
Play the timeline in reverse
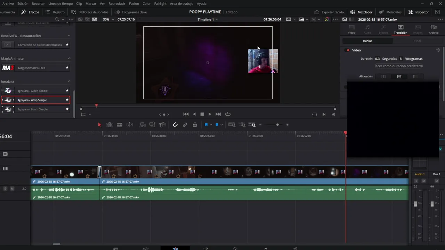click(x=194, y=114)
